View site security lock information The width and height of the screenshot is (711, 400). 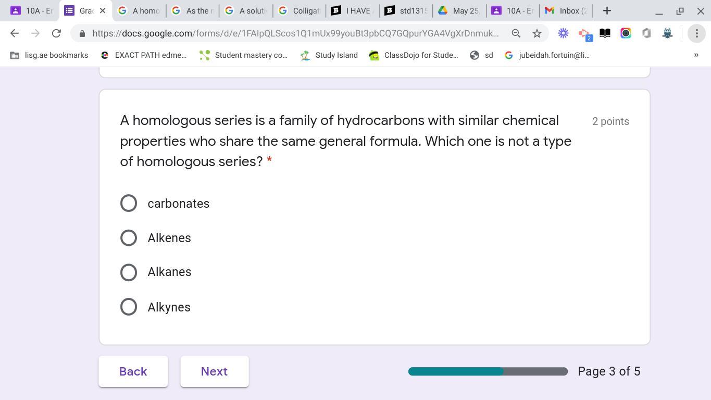(x=82, y=33)
